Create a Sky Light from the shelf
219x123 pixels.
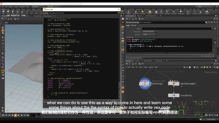tap(156, 12)
